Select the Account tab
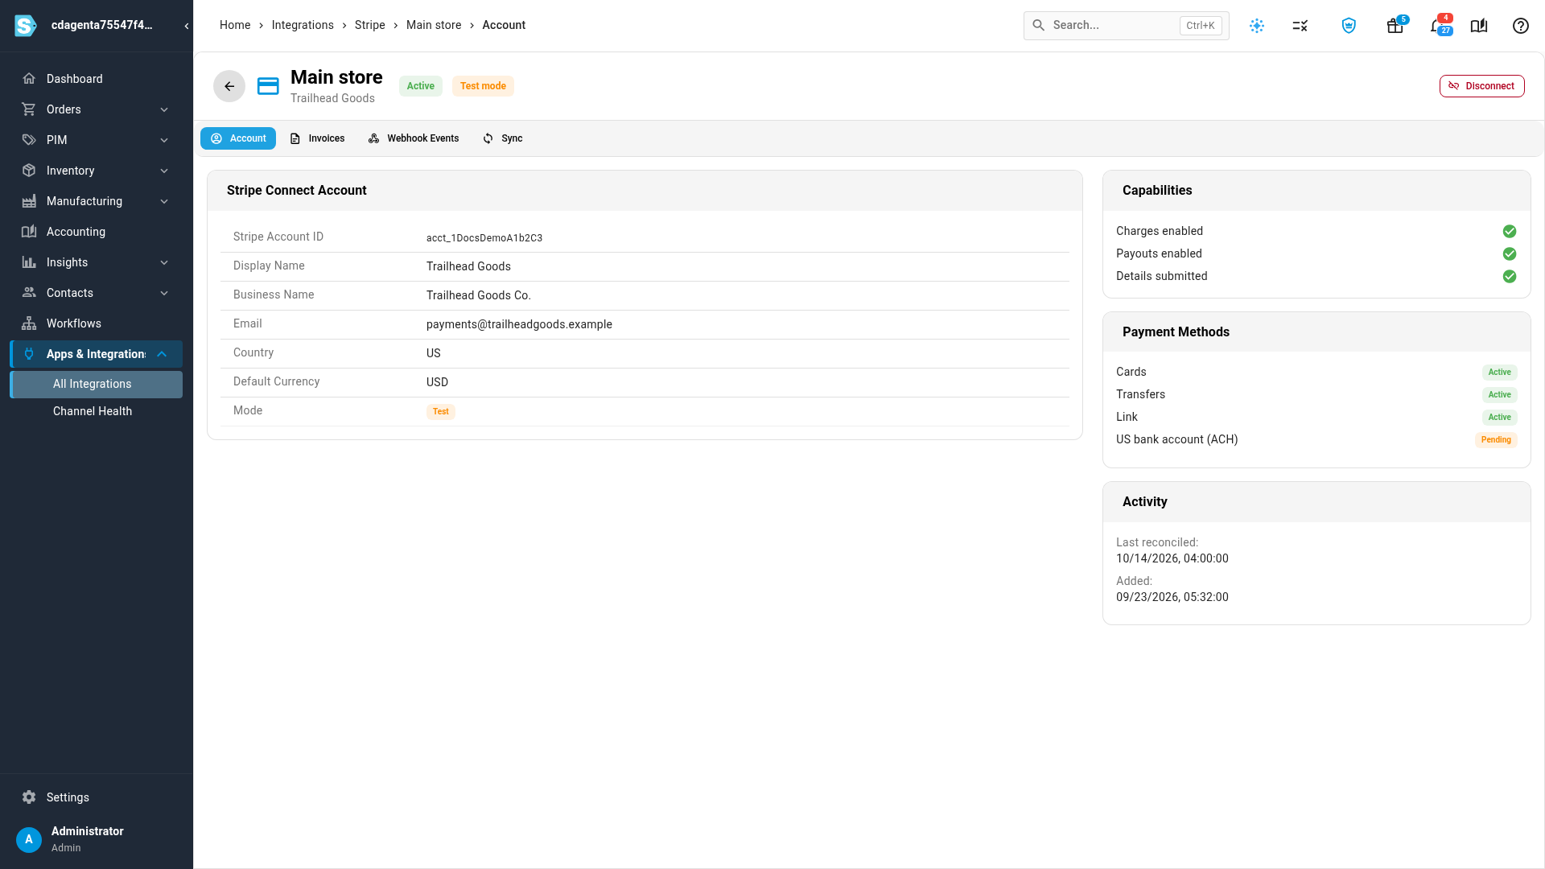Screen dimensions: 1545x869 pyautogui.click(x=238, y=138)
